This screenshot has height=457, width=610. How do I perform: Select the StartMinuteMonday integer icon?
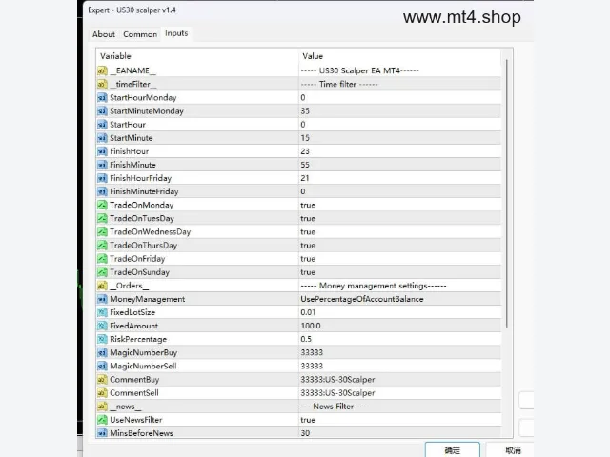(x=102, y=111)
